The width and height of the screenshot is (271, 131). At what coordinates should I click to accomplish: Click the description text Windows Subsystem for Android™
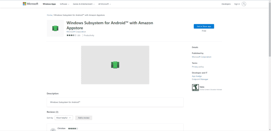click(65, 102)
